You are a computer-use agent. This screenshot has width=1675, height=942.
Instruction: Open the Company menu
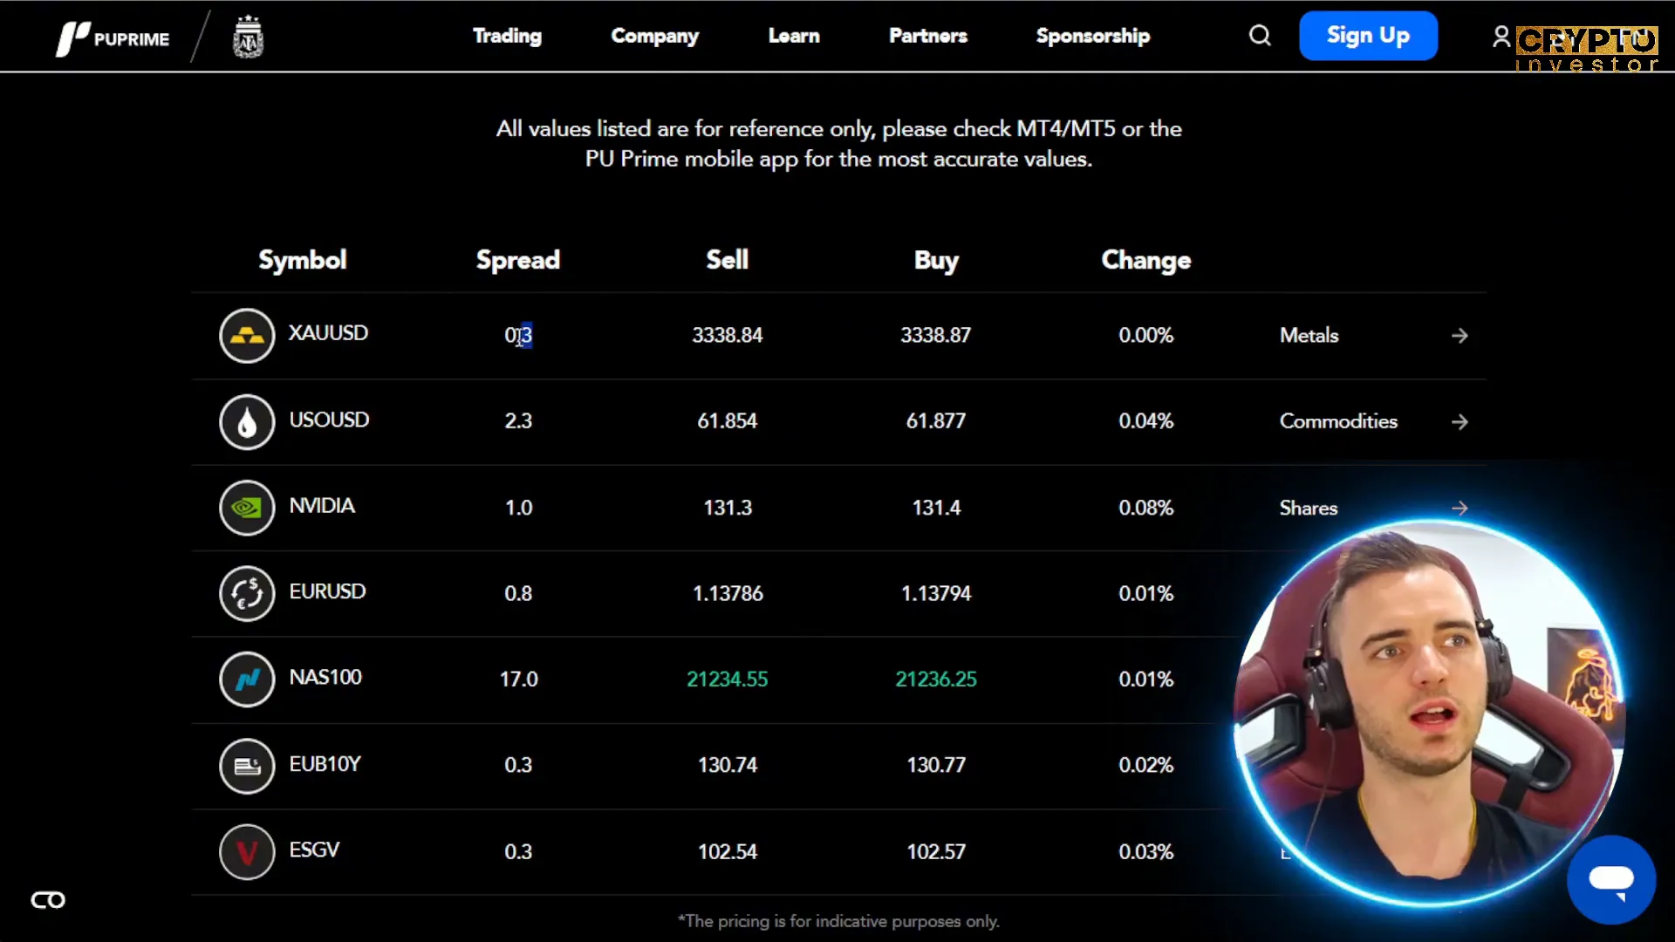(654, 36)
